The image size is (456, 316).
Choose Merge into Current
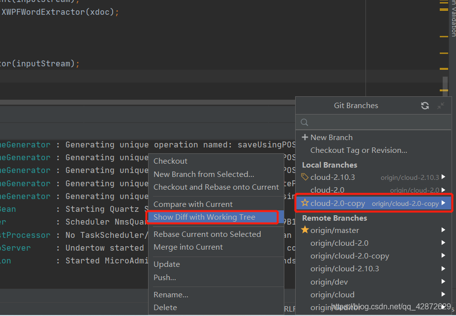(216, 247)
